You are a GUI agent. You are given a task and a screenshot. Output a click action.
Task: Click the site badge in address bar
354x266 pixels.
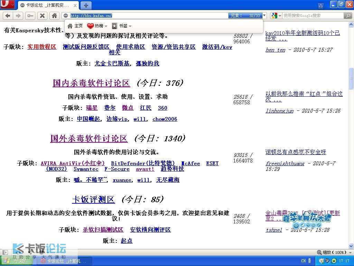(66, 16)
